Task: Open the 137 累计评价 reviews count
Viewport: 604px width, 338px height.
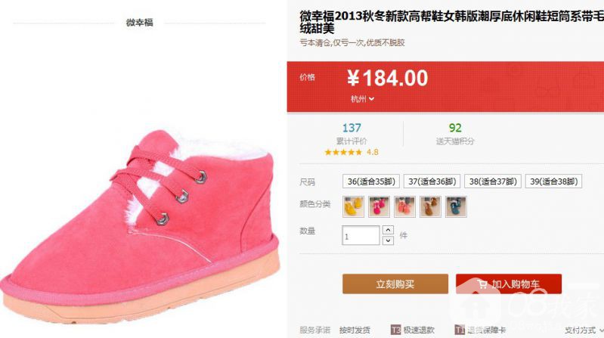Action: [x=352, y=134]
